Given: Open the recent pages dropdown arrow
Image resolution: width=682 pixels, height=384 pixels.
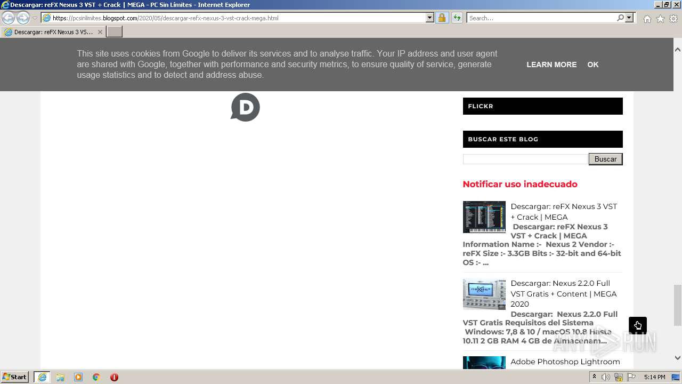Looking at the screenshot, I should [x=35, y=18].
